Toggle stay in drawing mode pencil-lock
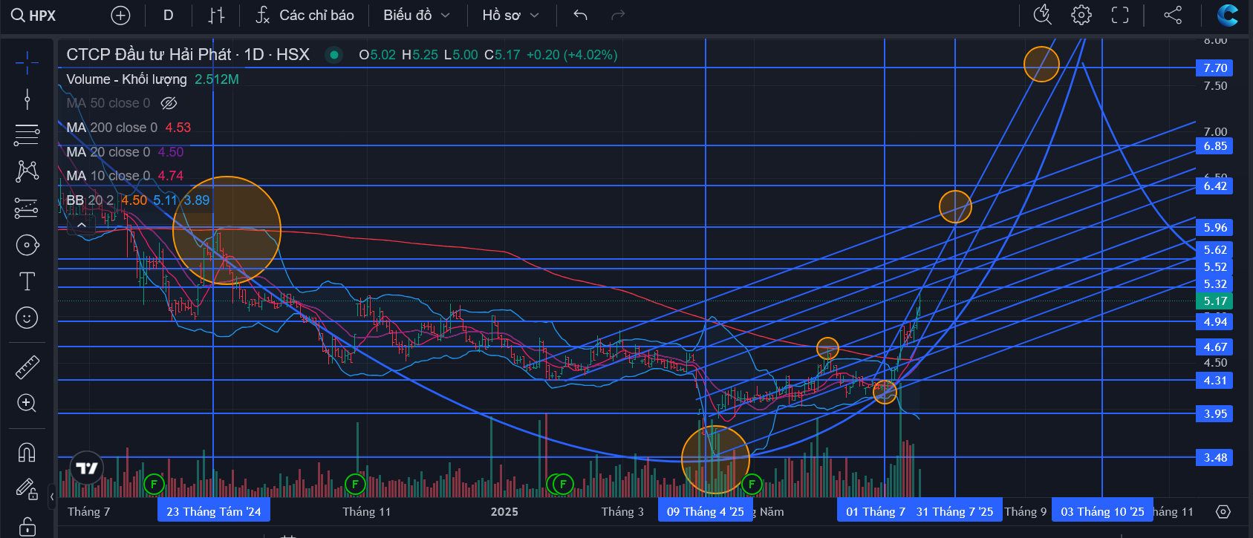This screenshot has width=1253, height=538. pyautogui.click(x=27, y=488)
